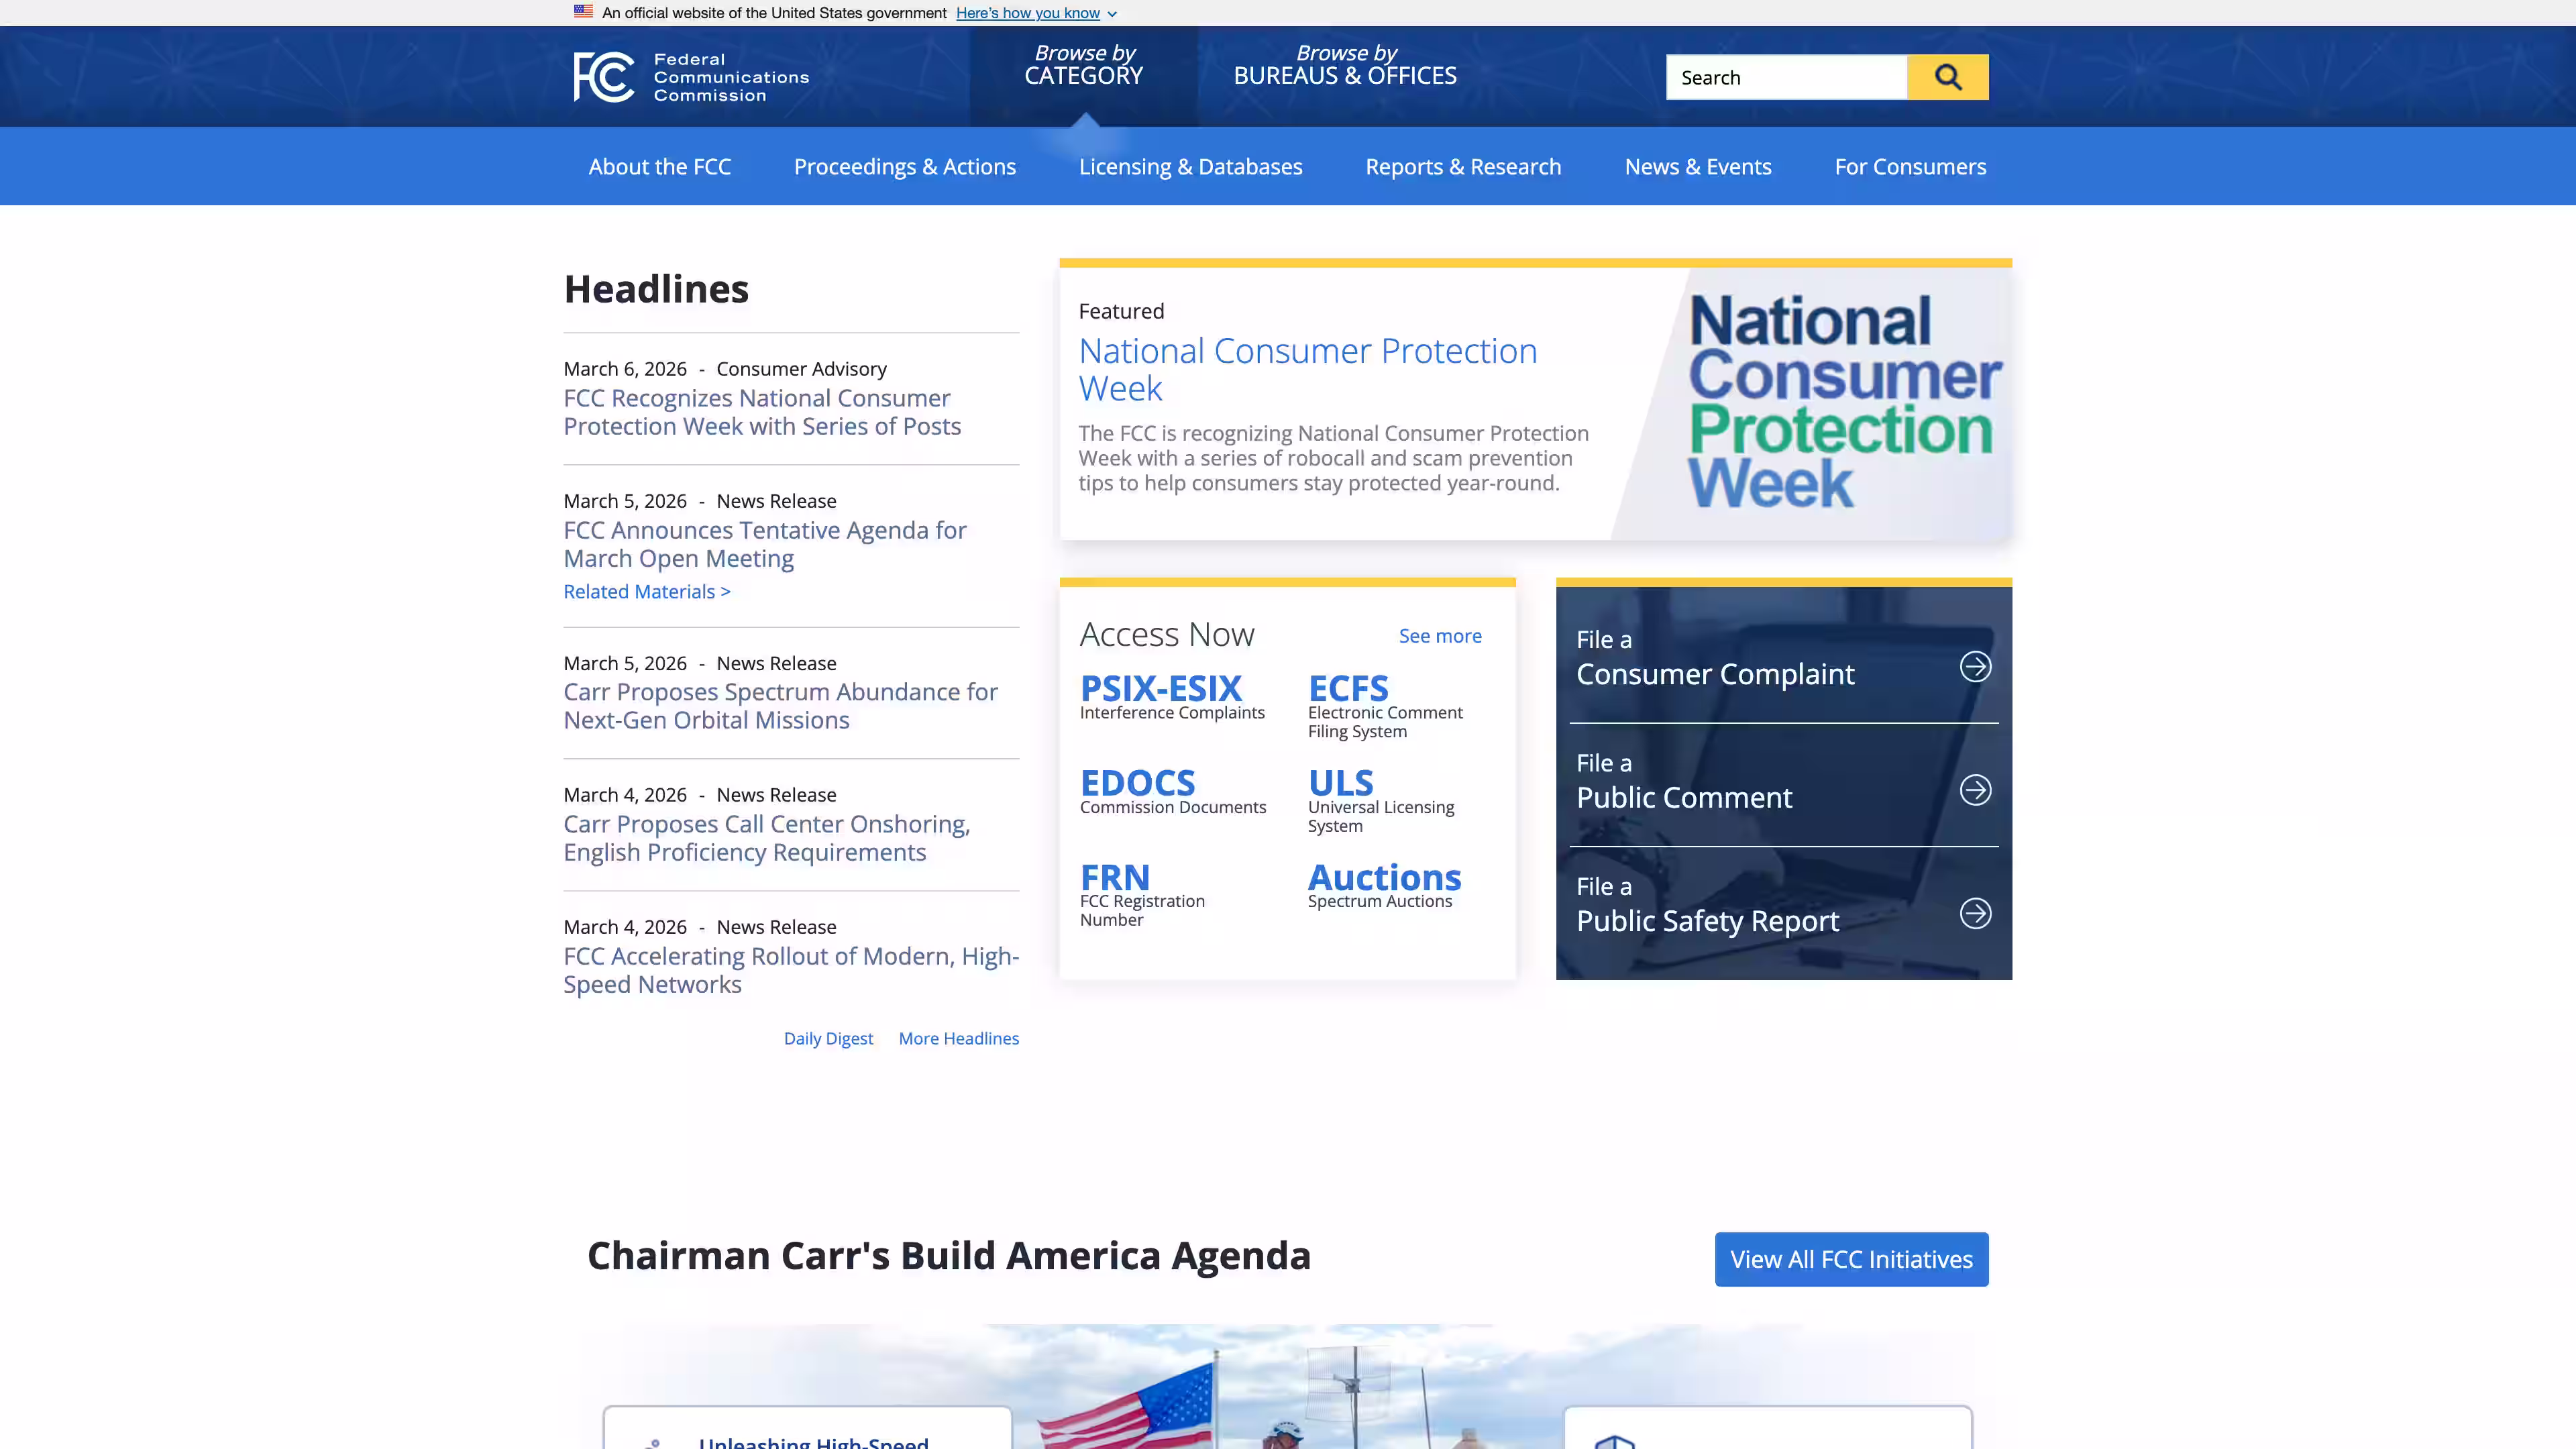The width and height of the screenshot is (2576, 1449).
Task: Click More Headlines below the headline list
Action: tap(958, 1038)
